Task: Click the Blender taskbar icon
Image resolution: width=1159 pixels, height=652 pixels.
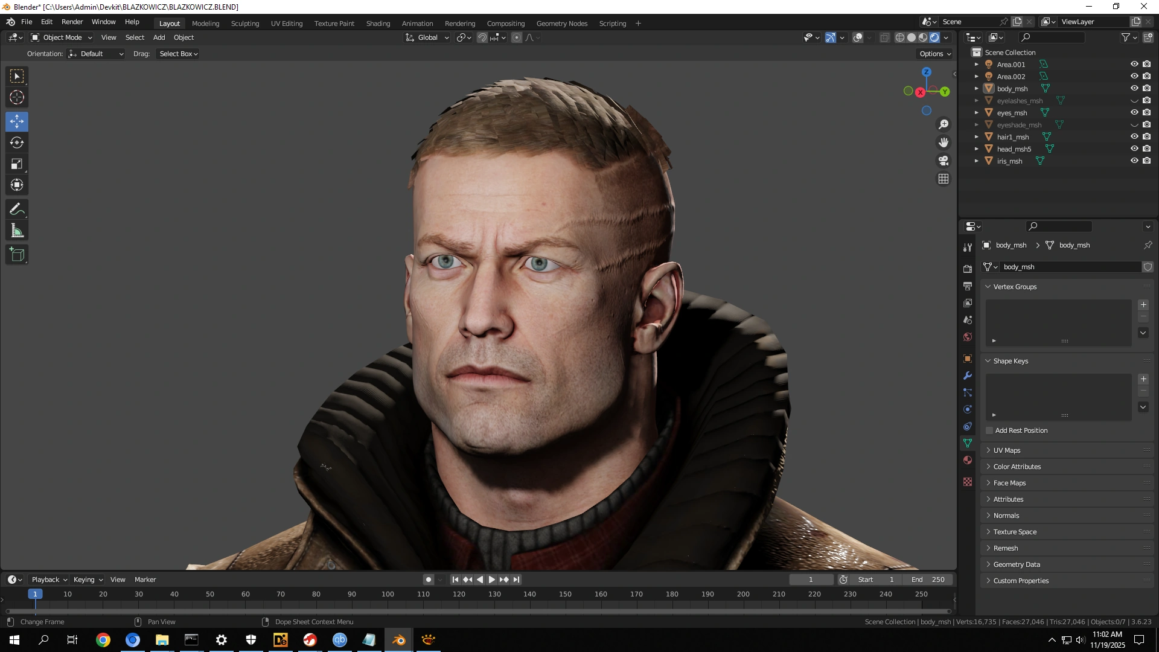Action: tap(398, 640)
